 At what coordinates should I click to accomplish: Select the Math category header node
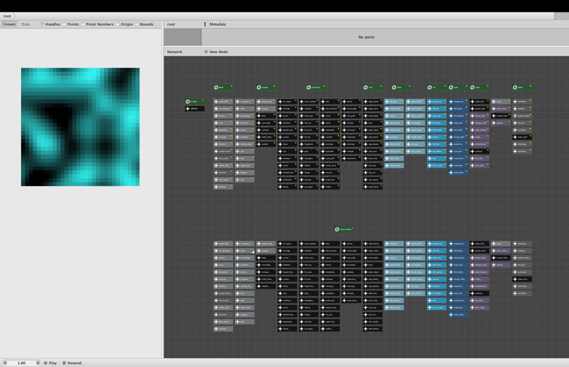click(x=223, y=87)
